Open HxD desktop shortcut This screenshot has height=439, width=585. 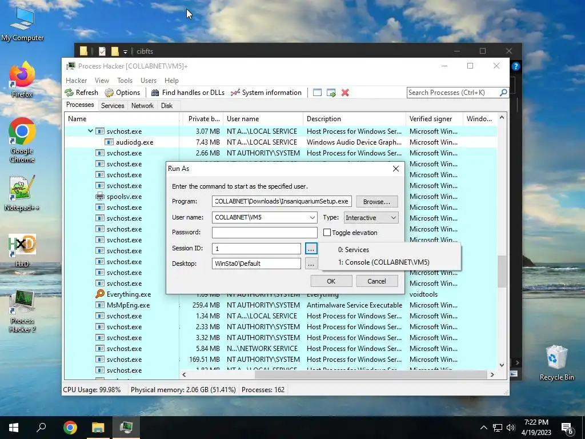22,250
